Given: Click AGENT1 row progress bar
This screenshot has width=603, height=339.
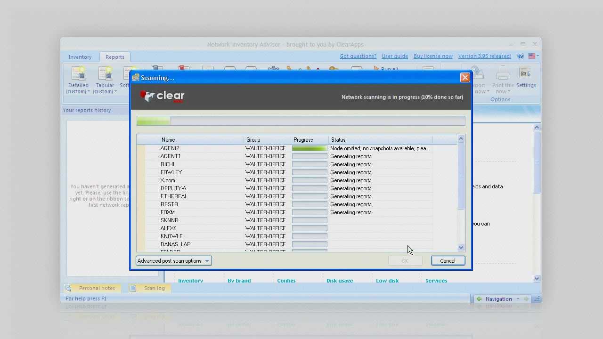Looking at the screenshot, I should point(310,156).
